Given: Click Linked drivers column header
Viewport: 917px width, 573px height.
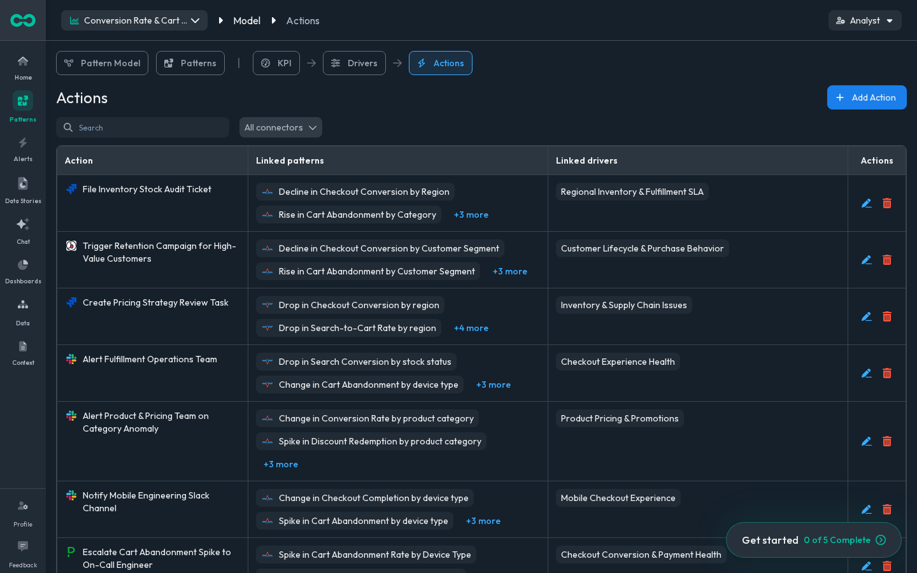Looking at the screenshot, I should coord(586,160).
